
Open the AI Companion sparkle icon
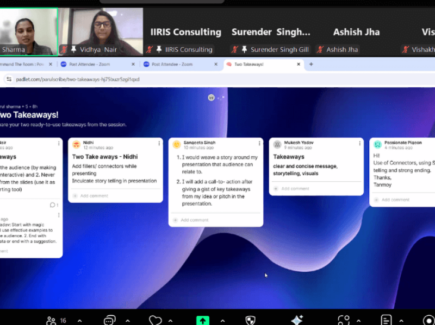click(x=297, y=320)
